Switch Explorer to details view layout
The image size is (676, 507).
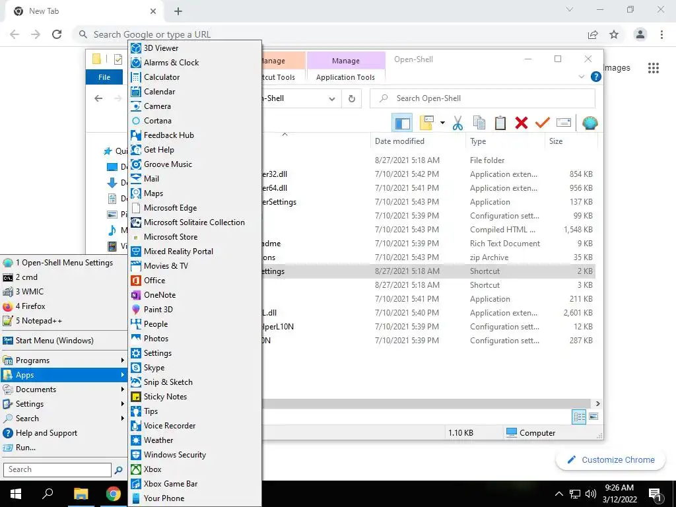click(579, 417)
